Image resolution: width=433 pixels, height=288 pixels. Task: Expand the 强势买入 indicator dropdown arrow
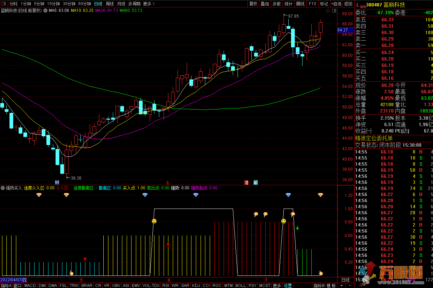click(3, 188)
